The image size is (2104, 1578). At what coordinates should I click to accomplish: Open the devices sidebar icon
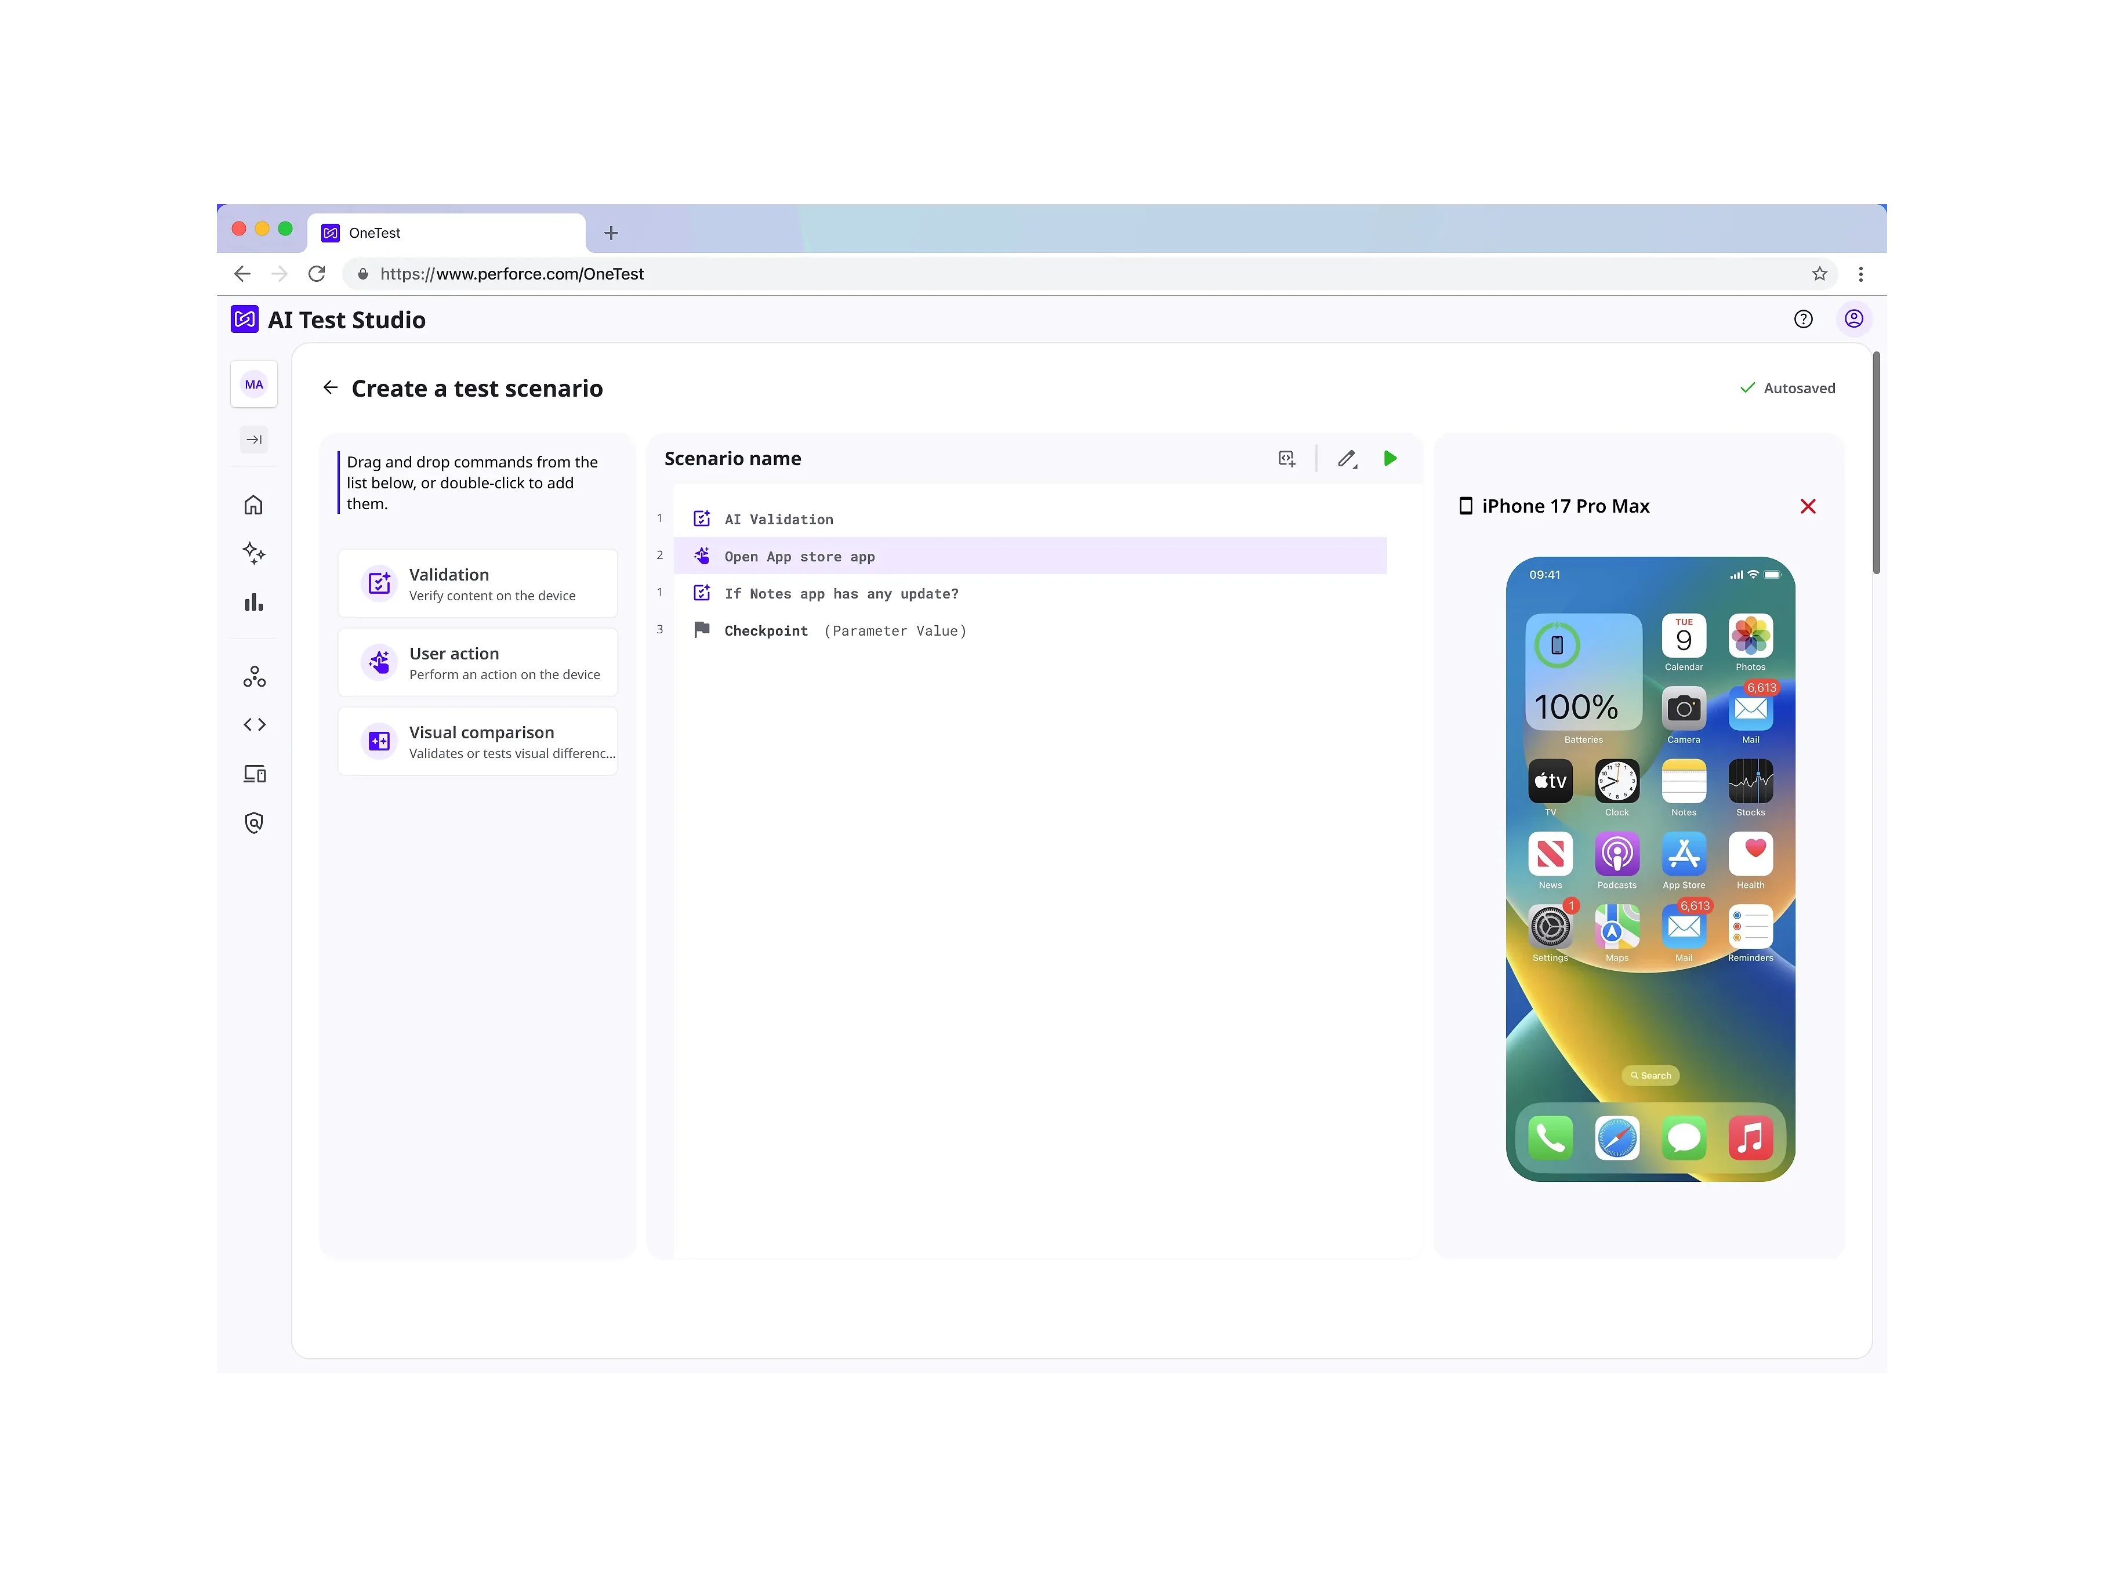pos(254,773)
